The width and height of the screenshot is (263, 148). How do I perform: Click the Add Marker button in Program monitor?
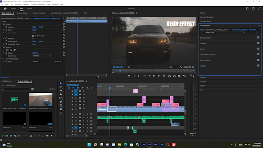[129, 76]
